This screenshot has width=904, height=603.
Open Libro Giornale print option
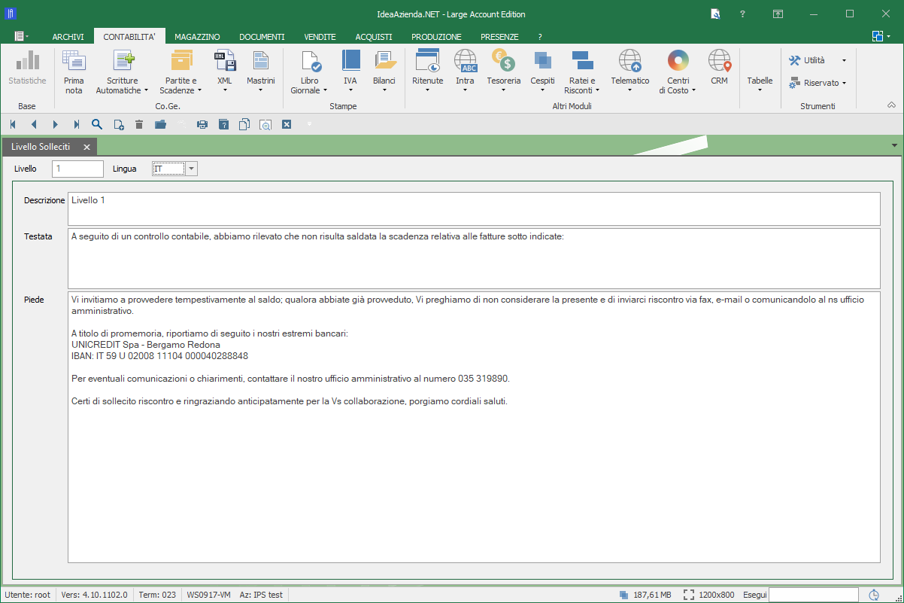[309, 72]
